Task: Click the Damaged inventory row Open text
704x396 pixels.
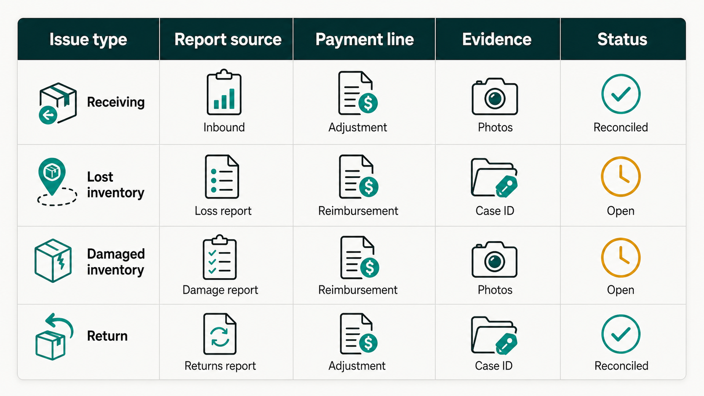Action: (x=621, y=290)
